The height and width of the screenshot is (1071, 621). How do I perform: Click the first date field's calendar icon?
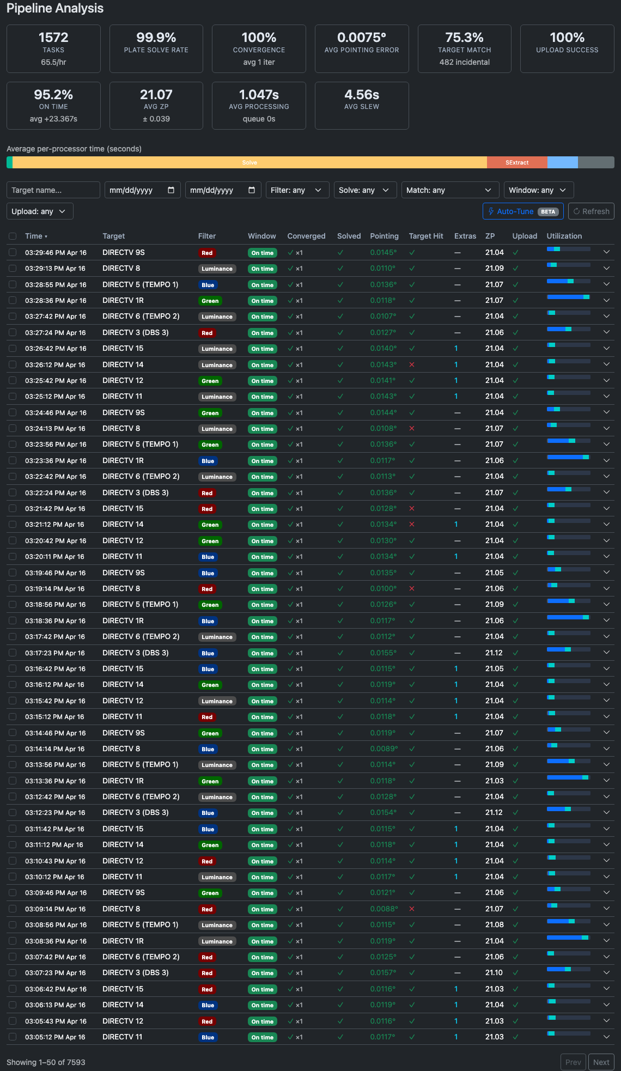pos(171,190)
